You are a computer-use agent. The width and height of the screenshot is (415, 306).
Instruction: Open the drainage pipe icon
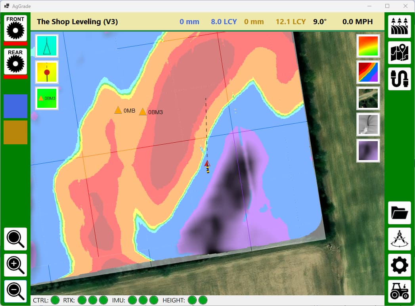click(399, 79)
